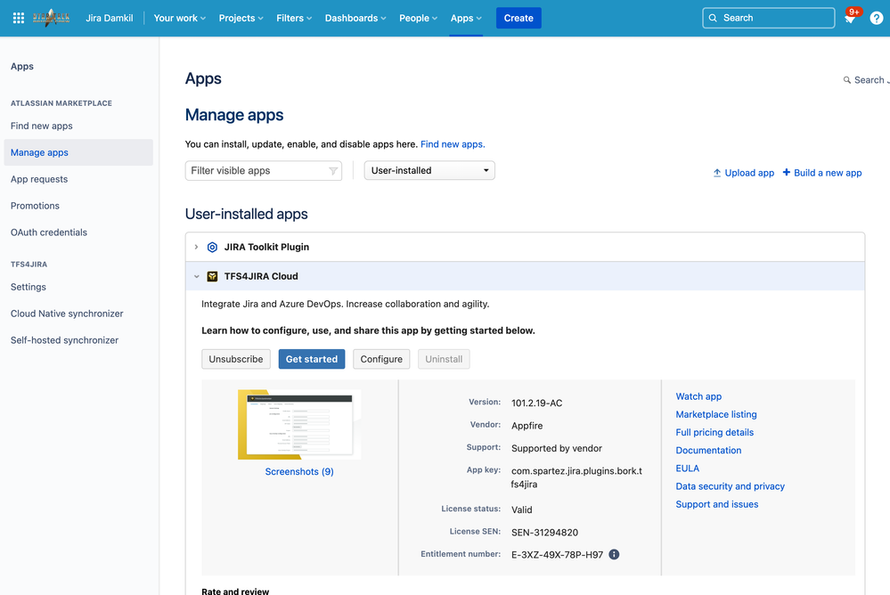The image size is (890, 595).
Task: Open notifications bell with 9+ badge
Action: [850, 18]
